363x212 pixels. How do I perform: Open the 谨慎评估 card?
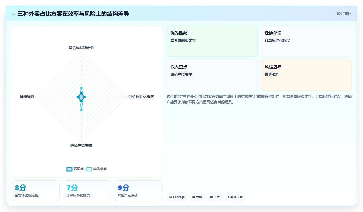[306, 41]
